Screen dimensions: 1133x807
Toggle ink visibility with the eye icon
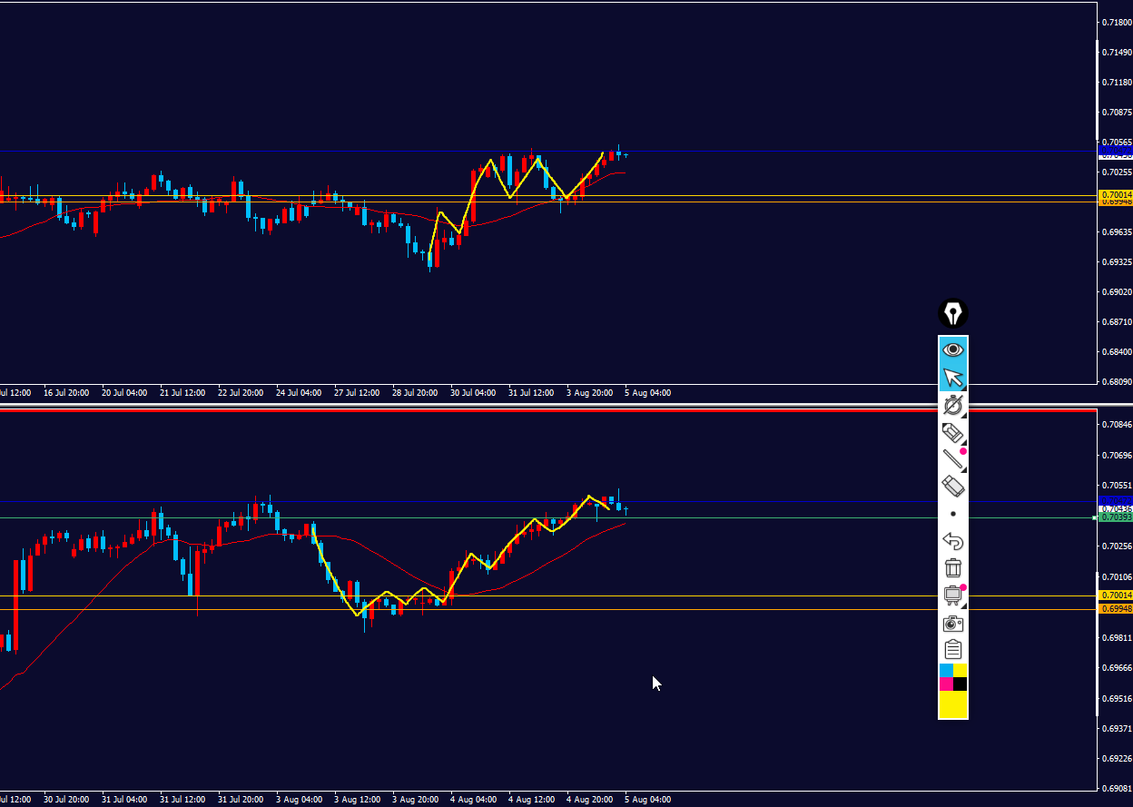pyautogui.click(x=953, y=349)
